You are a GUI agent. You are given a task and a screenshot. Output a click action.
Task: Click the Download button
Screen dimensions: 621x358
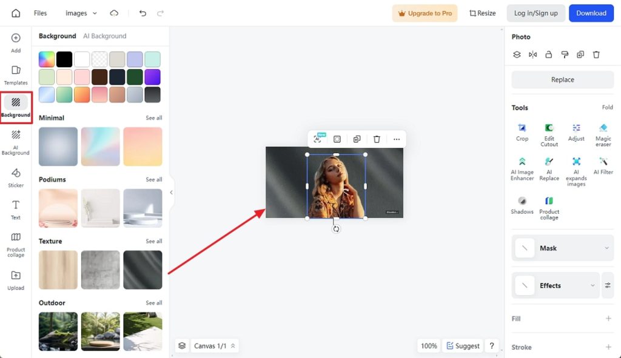[x=591, y=13]
